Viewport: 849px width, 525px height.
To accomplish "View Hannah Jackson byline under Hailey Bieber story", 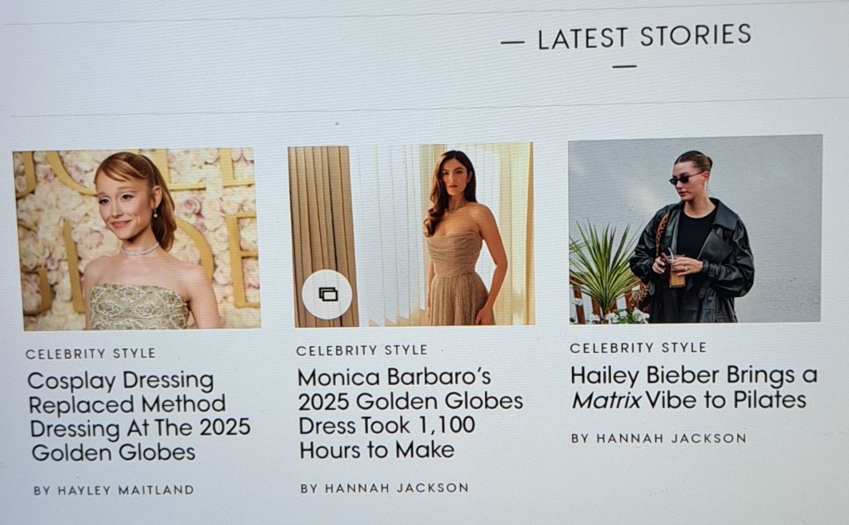I will click(658, 439).
